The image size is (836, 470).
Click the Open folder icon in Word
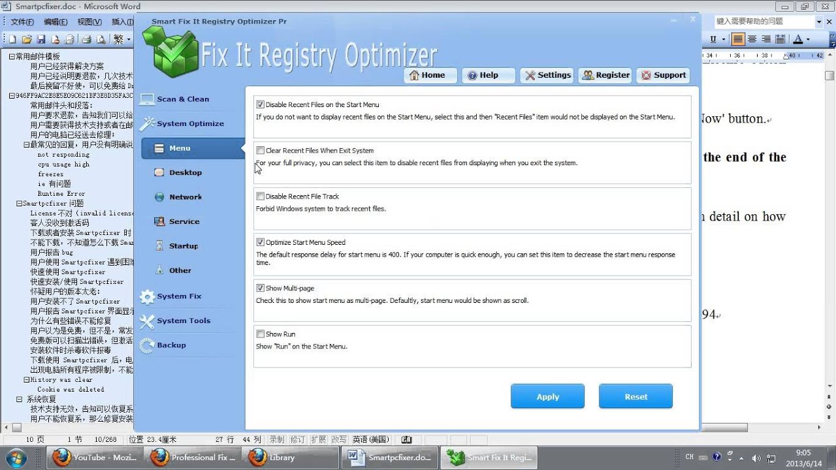click(27, 39)
